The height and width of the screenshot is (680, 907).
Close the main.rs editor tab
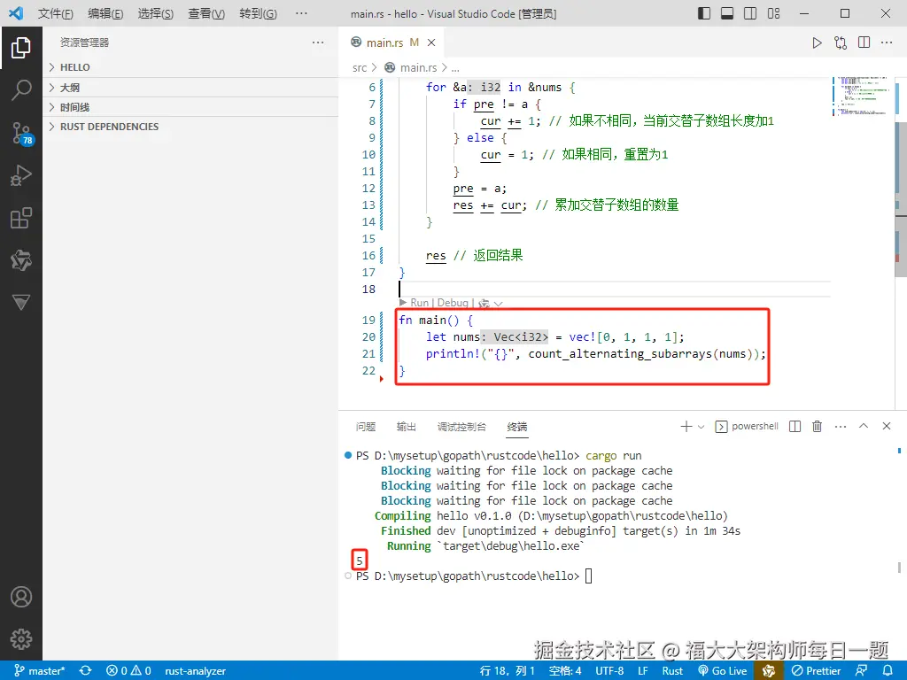pos(431,42)
